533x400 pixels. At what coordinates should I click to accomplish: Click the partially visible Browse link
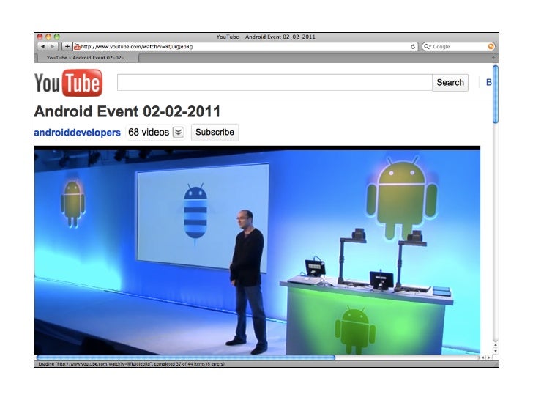(489, 82)
